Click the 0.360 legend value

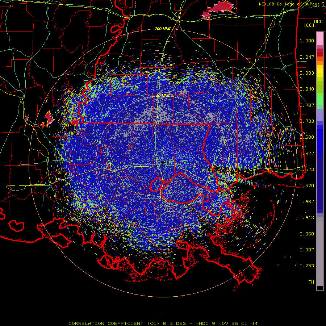coord(307,234)
